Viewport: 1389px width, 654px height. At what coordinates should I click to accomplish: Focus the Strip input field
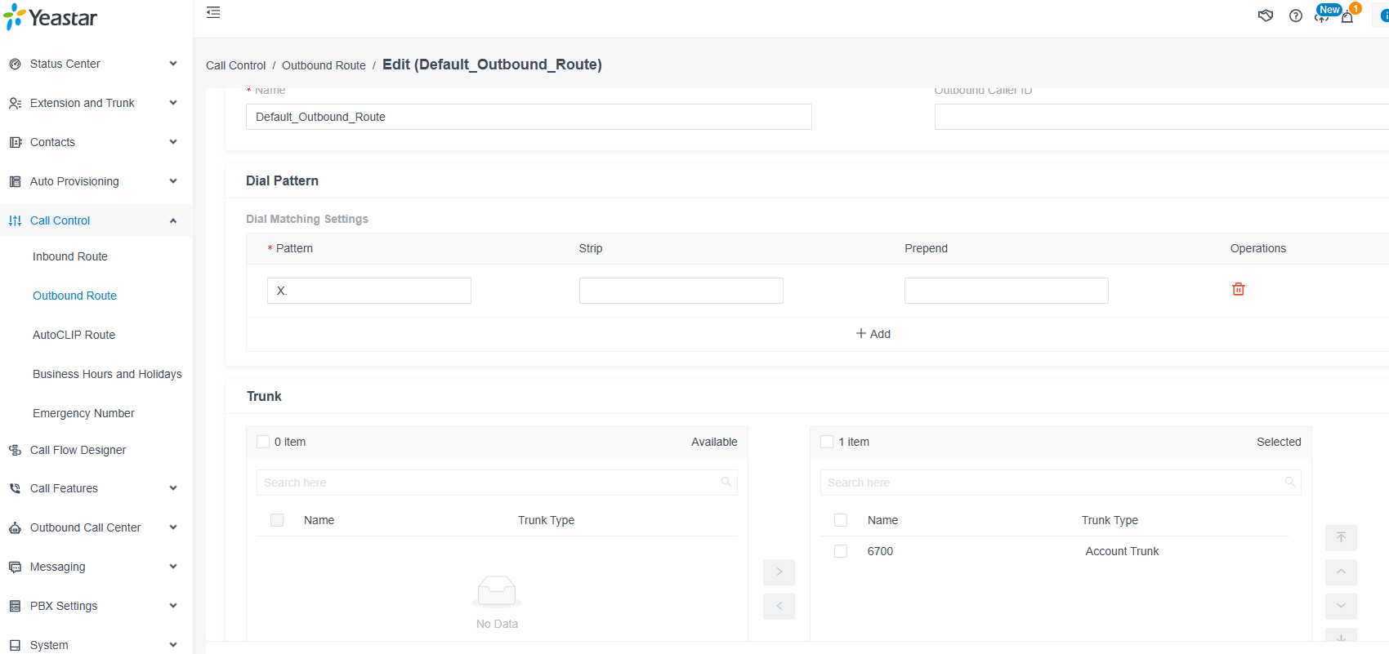click(681, 291)
